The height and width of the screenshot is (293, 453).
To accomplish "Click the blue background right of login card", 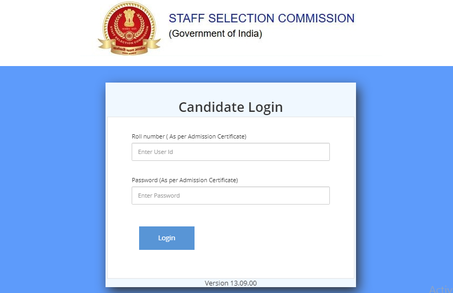I will tap(405, 176).
